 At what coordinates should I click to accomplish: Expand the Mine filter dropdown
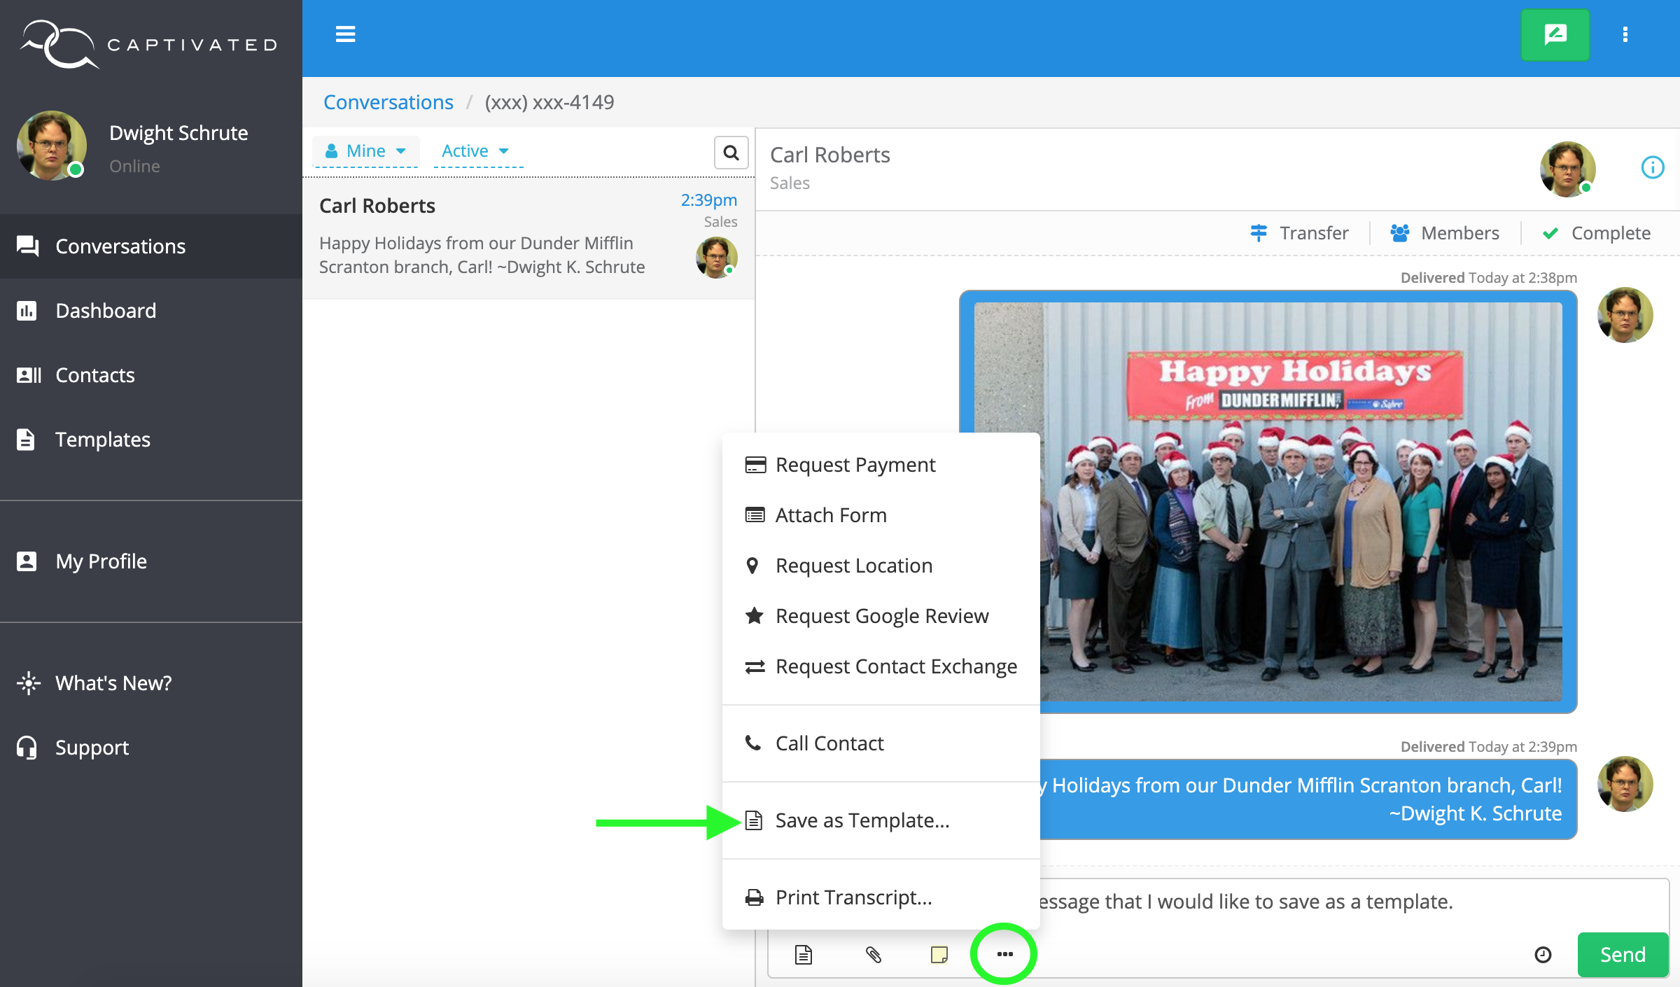[366, 151]
